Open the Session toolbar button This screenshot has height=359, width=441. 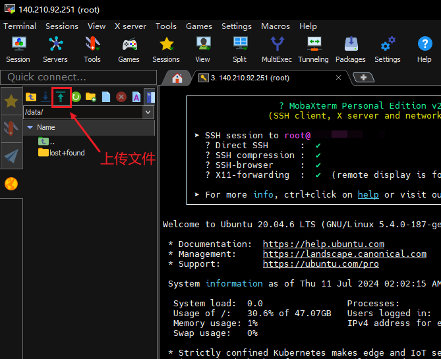[18, 49]
